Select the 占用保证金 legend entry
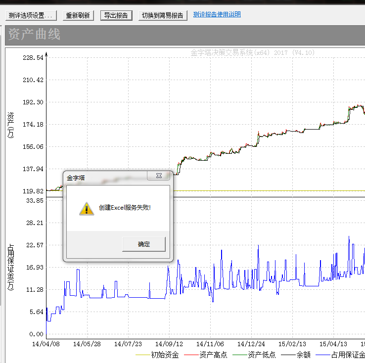The image size is (365, 363). pyautogui.click(x=348, y=355)
